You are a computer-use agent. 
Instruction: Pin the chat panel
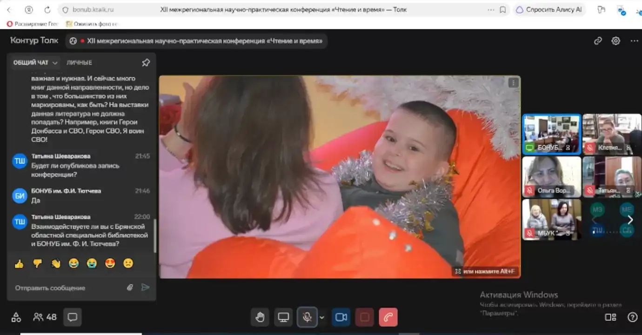point(146,62)
